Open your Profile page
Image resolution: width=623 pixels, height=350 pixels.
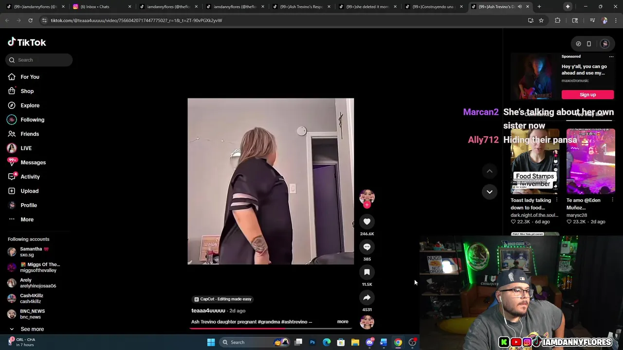[29, 205]
